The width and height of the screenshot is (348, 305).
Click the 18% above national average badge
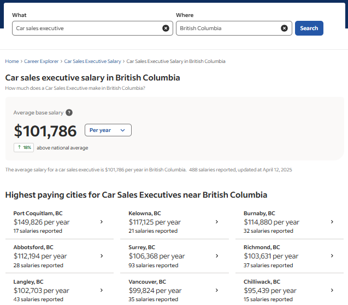(23, 147)
